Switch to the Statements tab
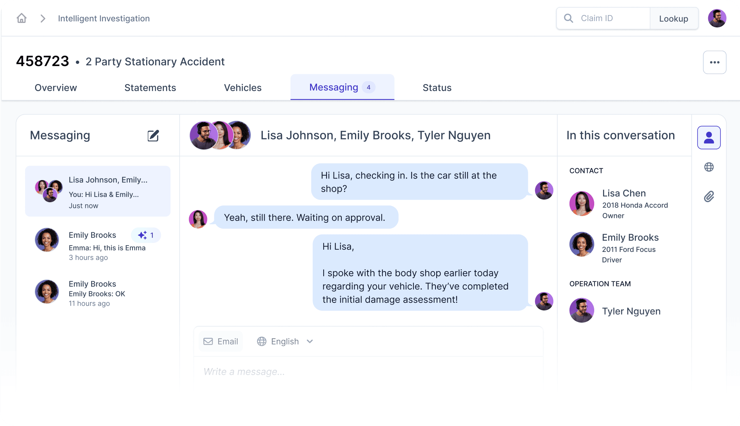The image size is (740, 426). pyautogui.click(x=150, y=87)
